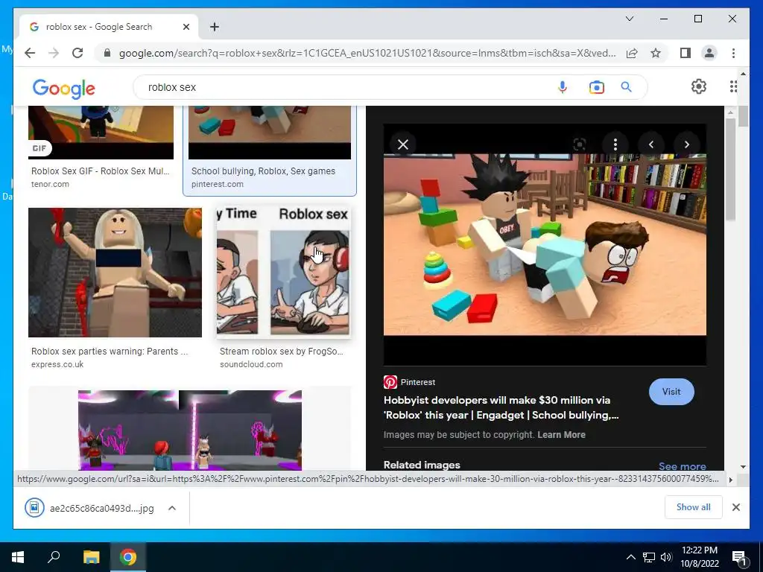Open preview panel more options dots

615,144
